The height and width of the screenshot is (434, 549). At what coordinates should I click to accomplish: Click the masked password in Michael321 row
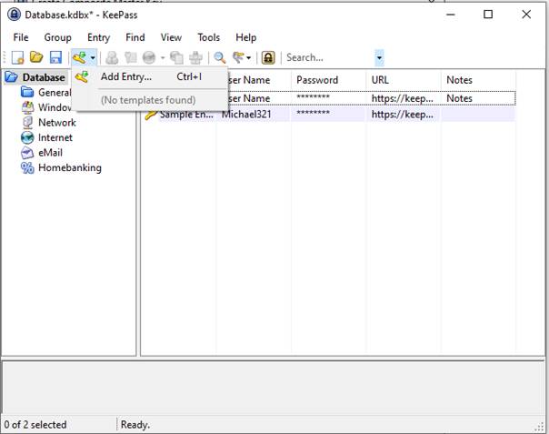click(x=313, y=113)
